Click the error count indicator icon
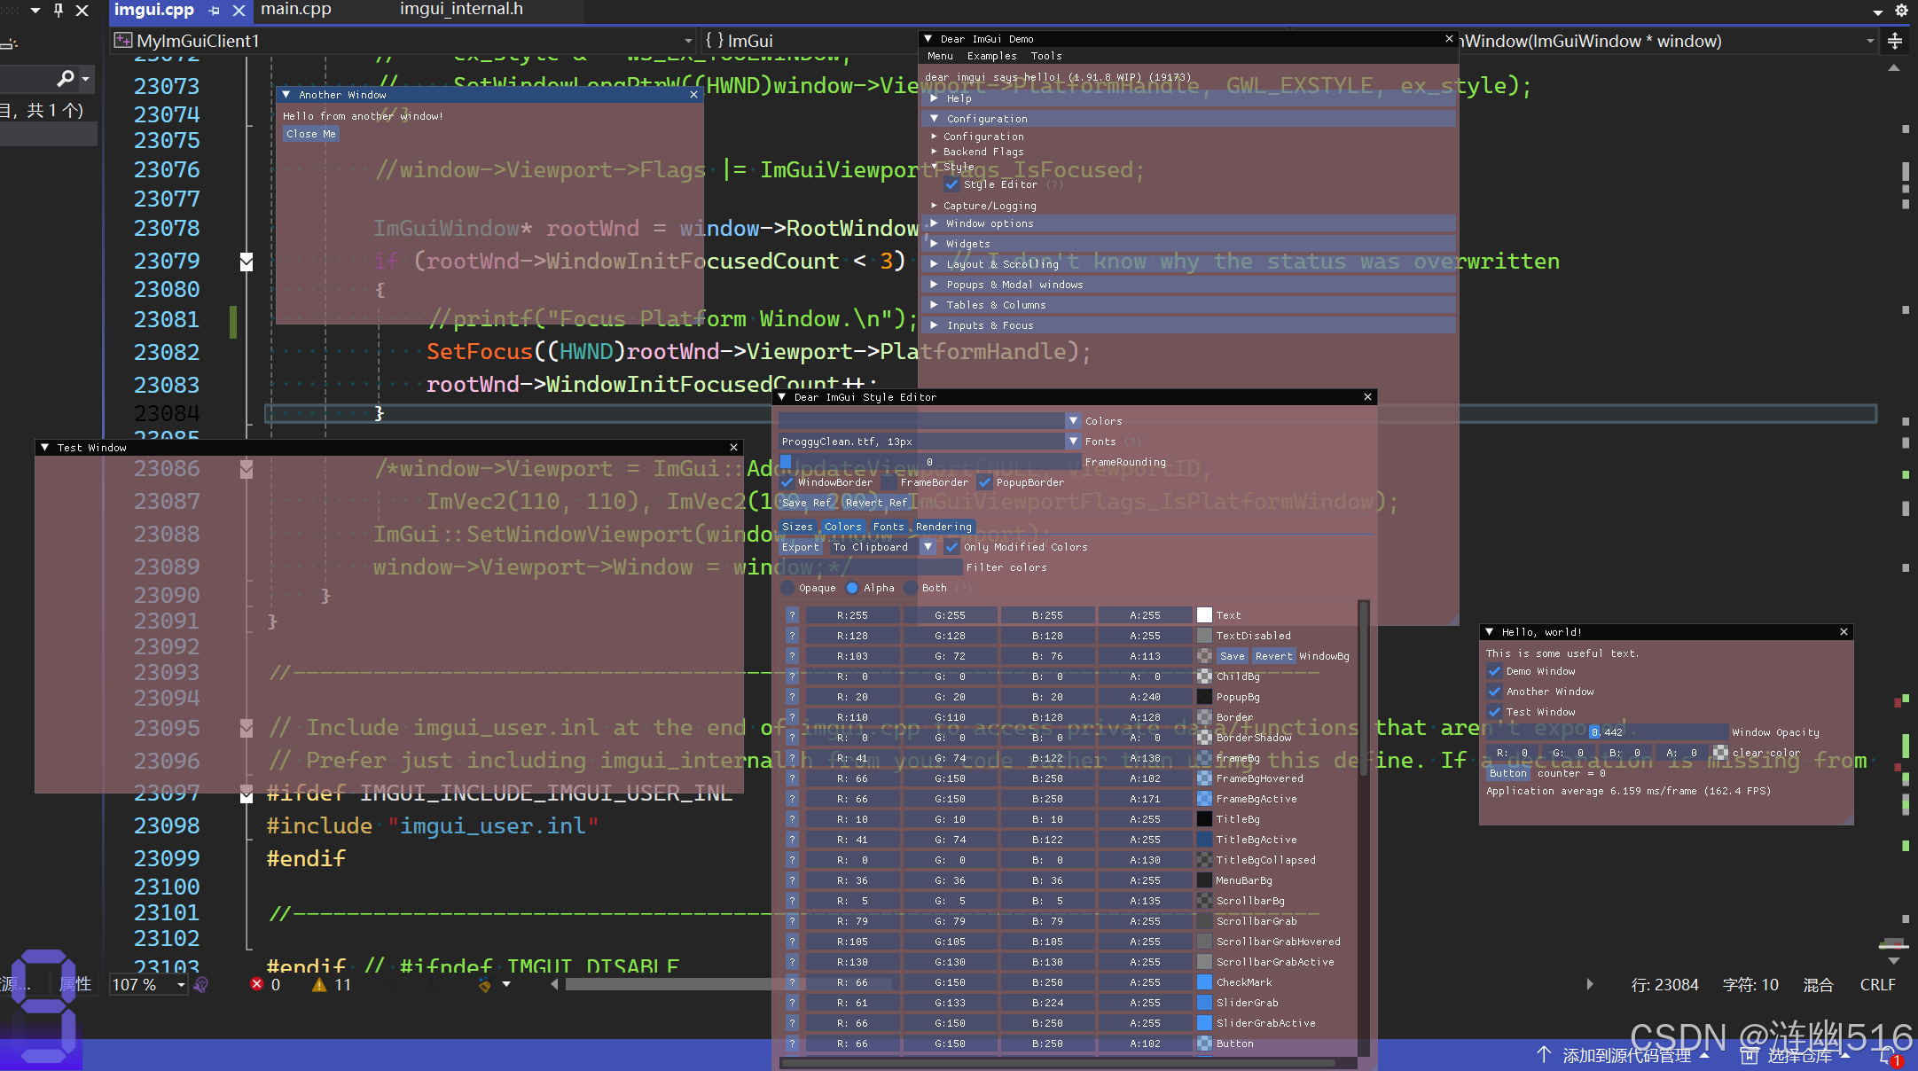Screen dimensions: 1918x1071 click(257, 984)
